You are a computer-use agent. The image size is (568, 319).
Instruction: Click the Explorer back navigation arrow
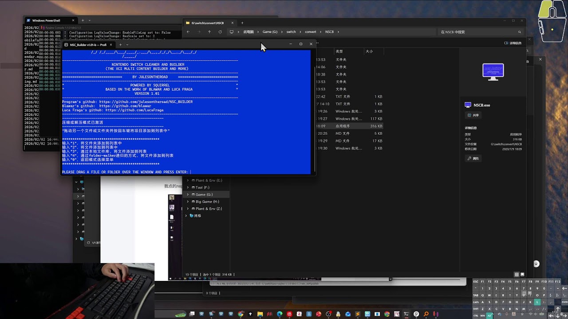pyautogui.click(x=188, y=32)
